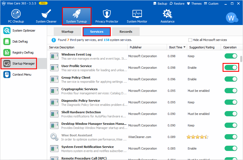Screen dimensions: 243x160
Task: Click the W user account avatar
Action: coord(232,18)
